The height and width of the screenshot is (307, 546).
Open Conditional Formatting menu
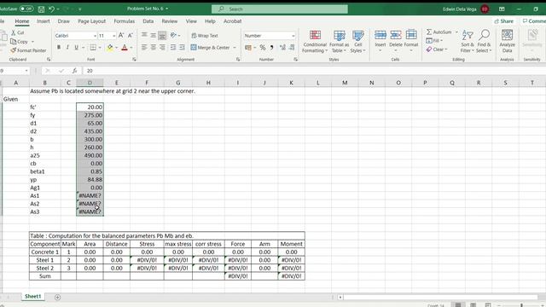315,42
